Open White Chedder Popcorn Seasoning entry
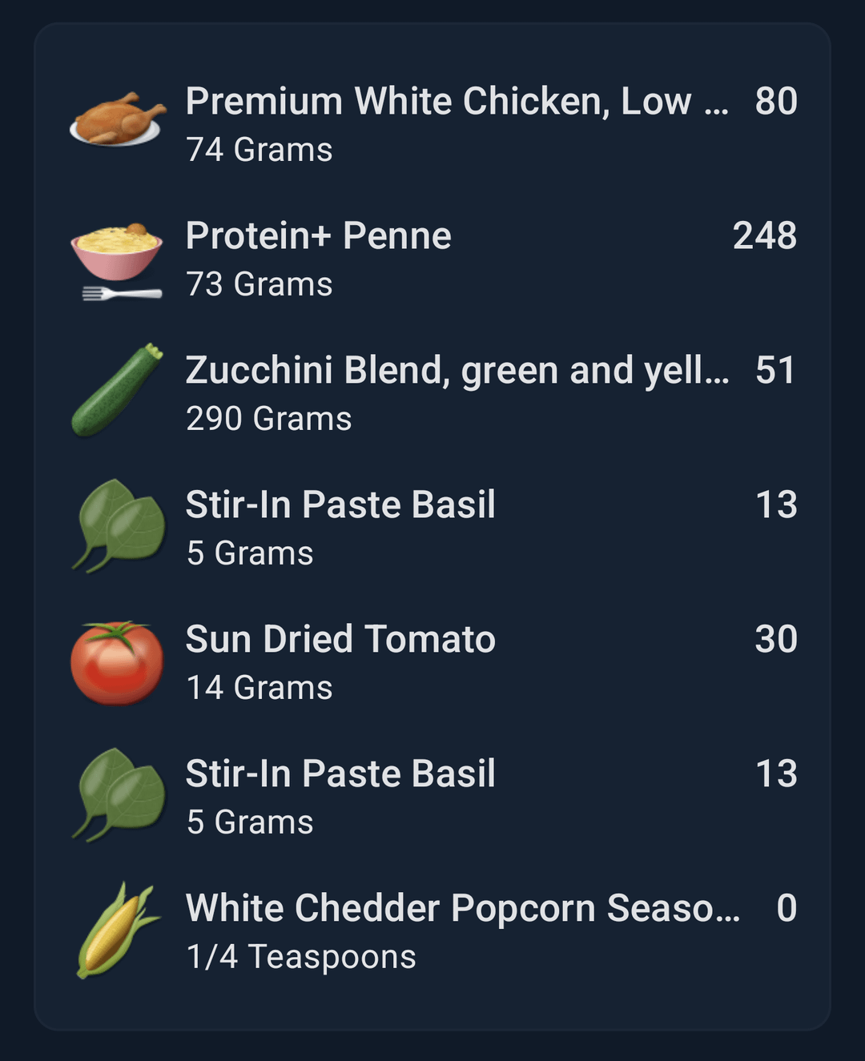The height and width of the screenshot is (1061, 865). (x=432, y=932)
